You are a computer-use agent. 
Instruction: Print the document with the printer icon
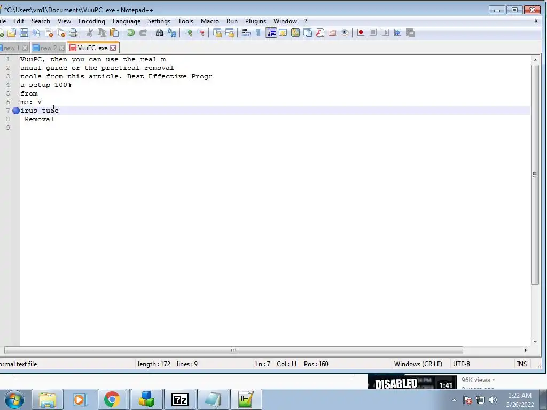(73, 33)
